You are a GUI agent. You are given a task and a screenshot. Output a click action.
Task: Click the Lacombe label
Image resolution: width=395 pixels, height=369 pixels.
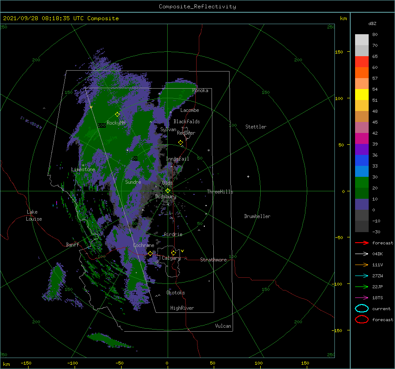tap(190, 110)
